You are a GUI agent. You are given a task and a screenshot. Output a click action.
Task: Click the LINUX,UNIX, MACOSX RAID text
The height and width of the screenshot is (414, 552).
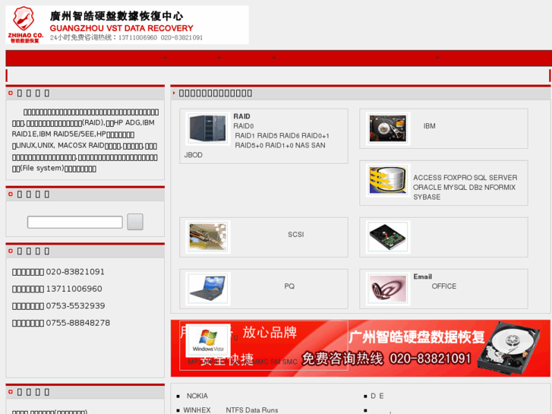pos(60,146)
